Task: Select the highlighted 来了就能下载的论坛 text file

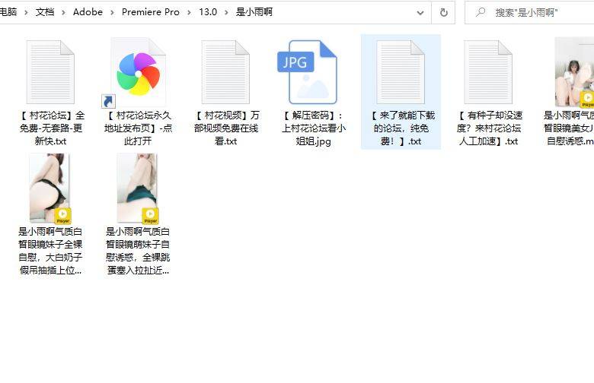Action: click(401, 73)
